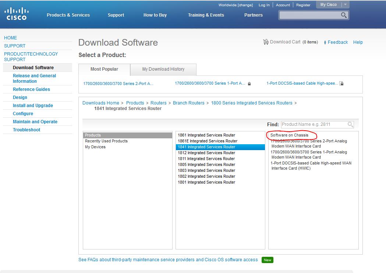Click the My Cisco button

(328, 4)
